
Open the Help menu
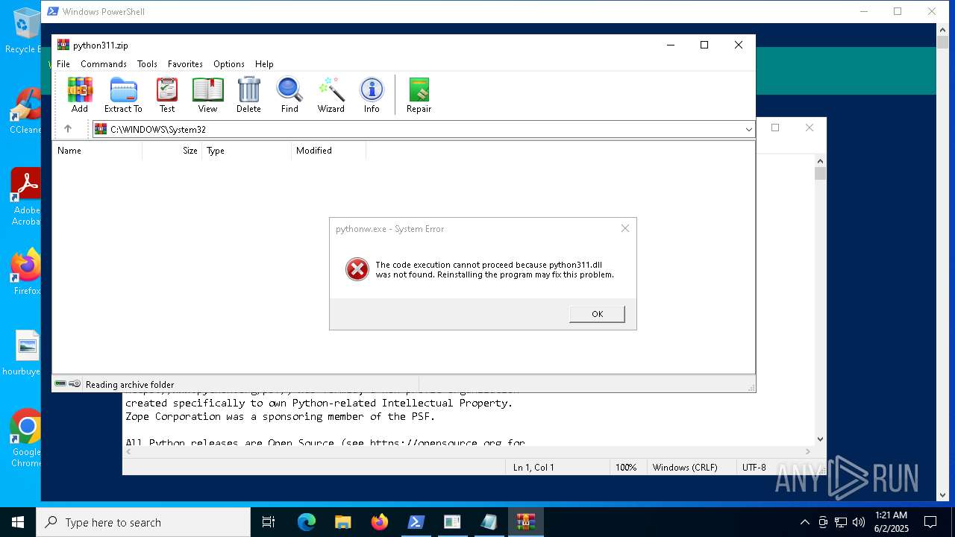coord(264,64)
